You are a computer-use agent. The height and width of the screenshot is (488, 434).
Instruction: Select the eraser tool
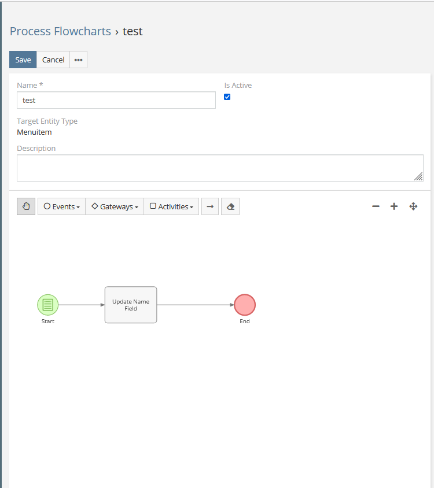click(x=230, y=206)
